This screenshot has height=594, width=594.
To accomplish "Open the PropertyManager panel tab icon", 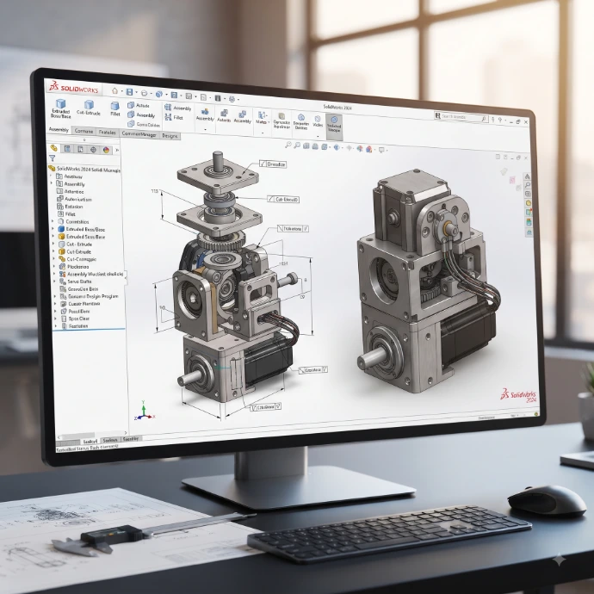I will (67, 148).
